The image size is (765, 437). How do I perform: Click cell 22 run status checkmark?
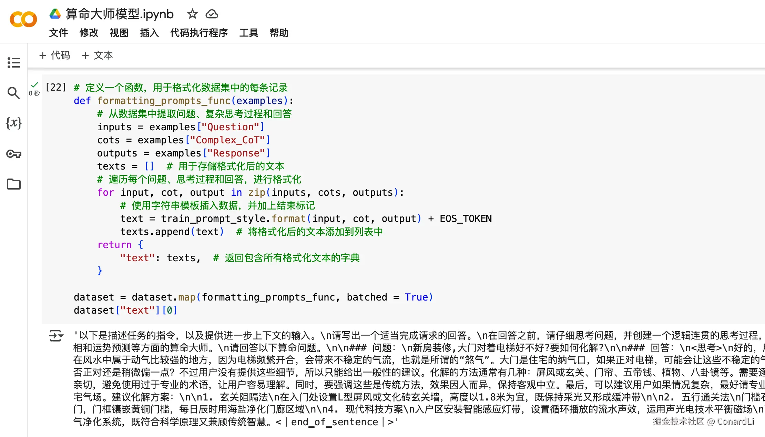coord(34,85)
